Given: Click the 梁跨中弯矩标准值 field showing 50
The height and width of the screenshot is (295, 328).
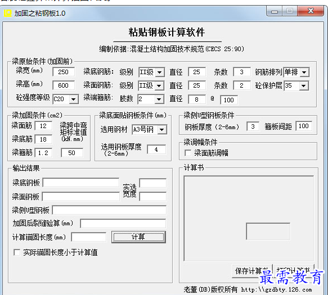Looking at the screenshot, I should click(x=72, y=153).
